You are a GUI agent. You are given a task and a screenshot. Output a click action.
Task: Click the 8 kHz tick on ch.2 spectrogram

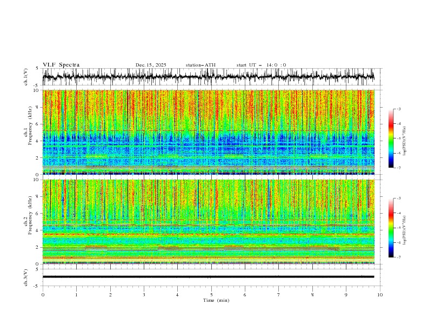click(x=38, y=196)
